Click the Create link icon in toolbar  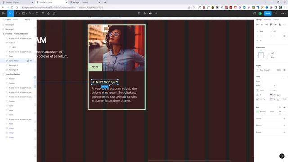coord(156,13)
